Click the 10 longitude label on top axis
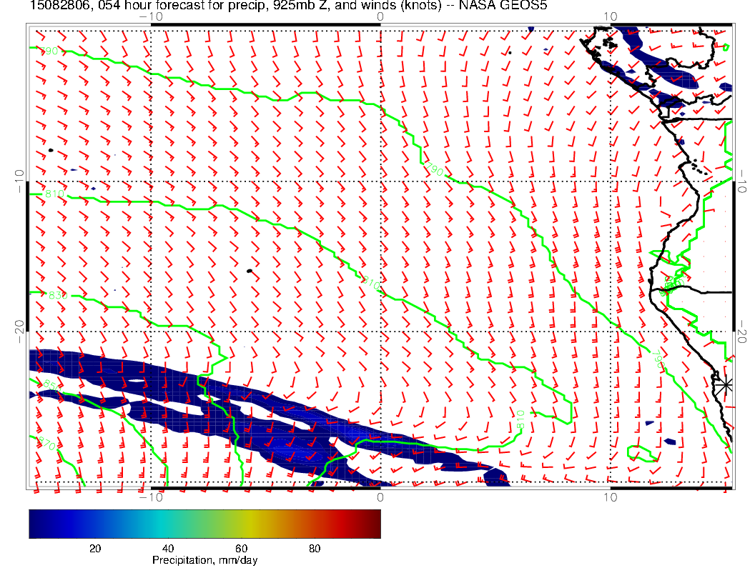 click(x=609, y=16)
